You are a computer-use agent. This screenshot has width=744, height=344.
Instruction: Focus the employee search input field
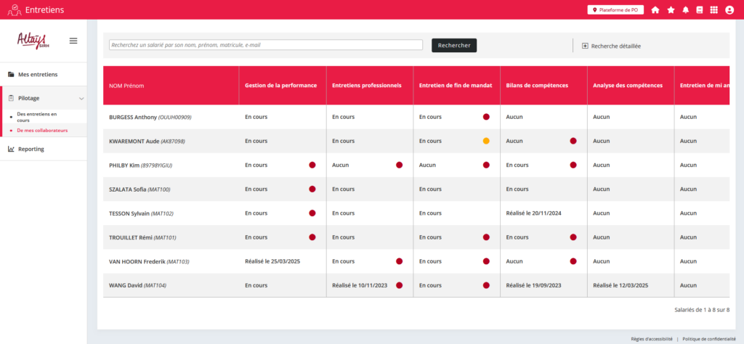click(266, 45)
